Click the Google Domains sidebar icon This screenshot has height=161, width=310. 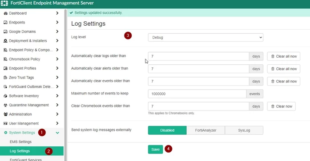(x=5, y=31)
